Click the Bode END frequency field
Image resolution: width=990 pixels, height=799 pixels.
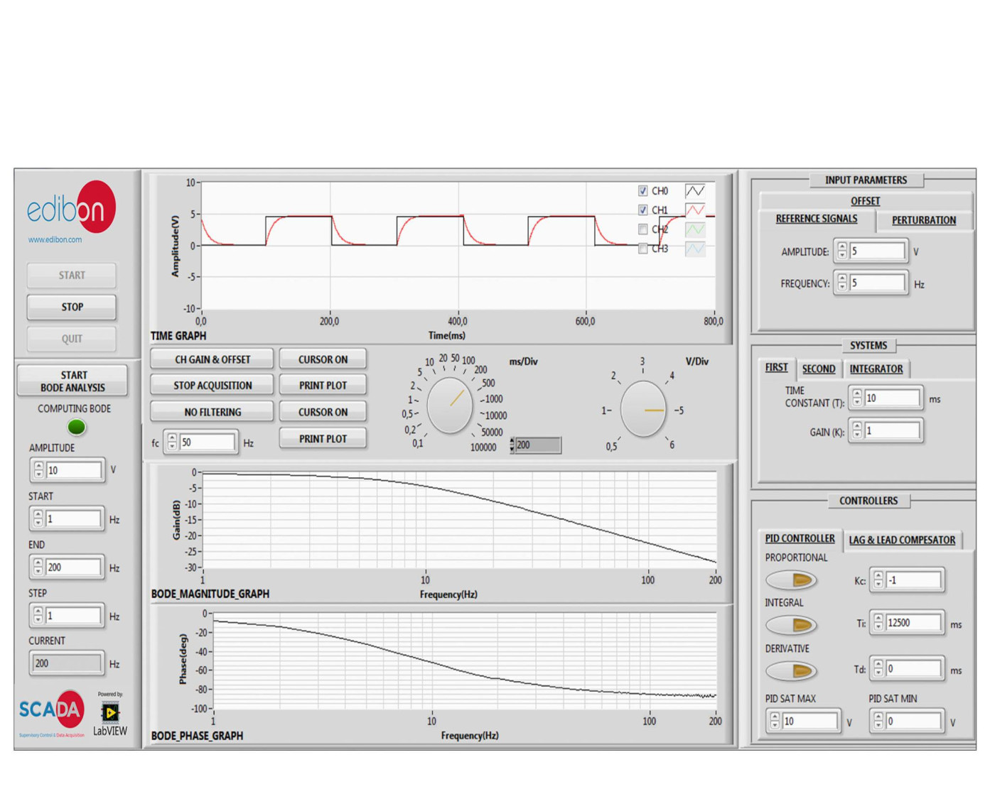click(74, 567)
